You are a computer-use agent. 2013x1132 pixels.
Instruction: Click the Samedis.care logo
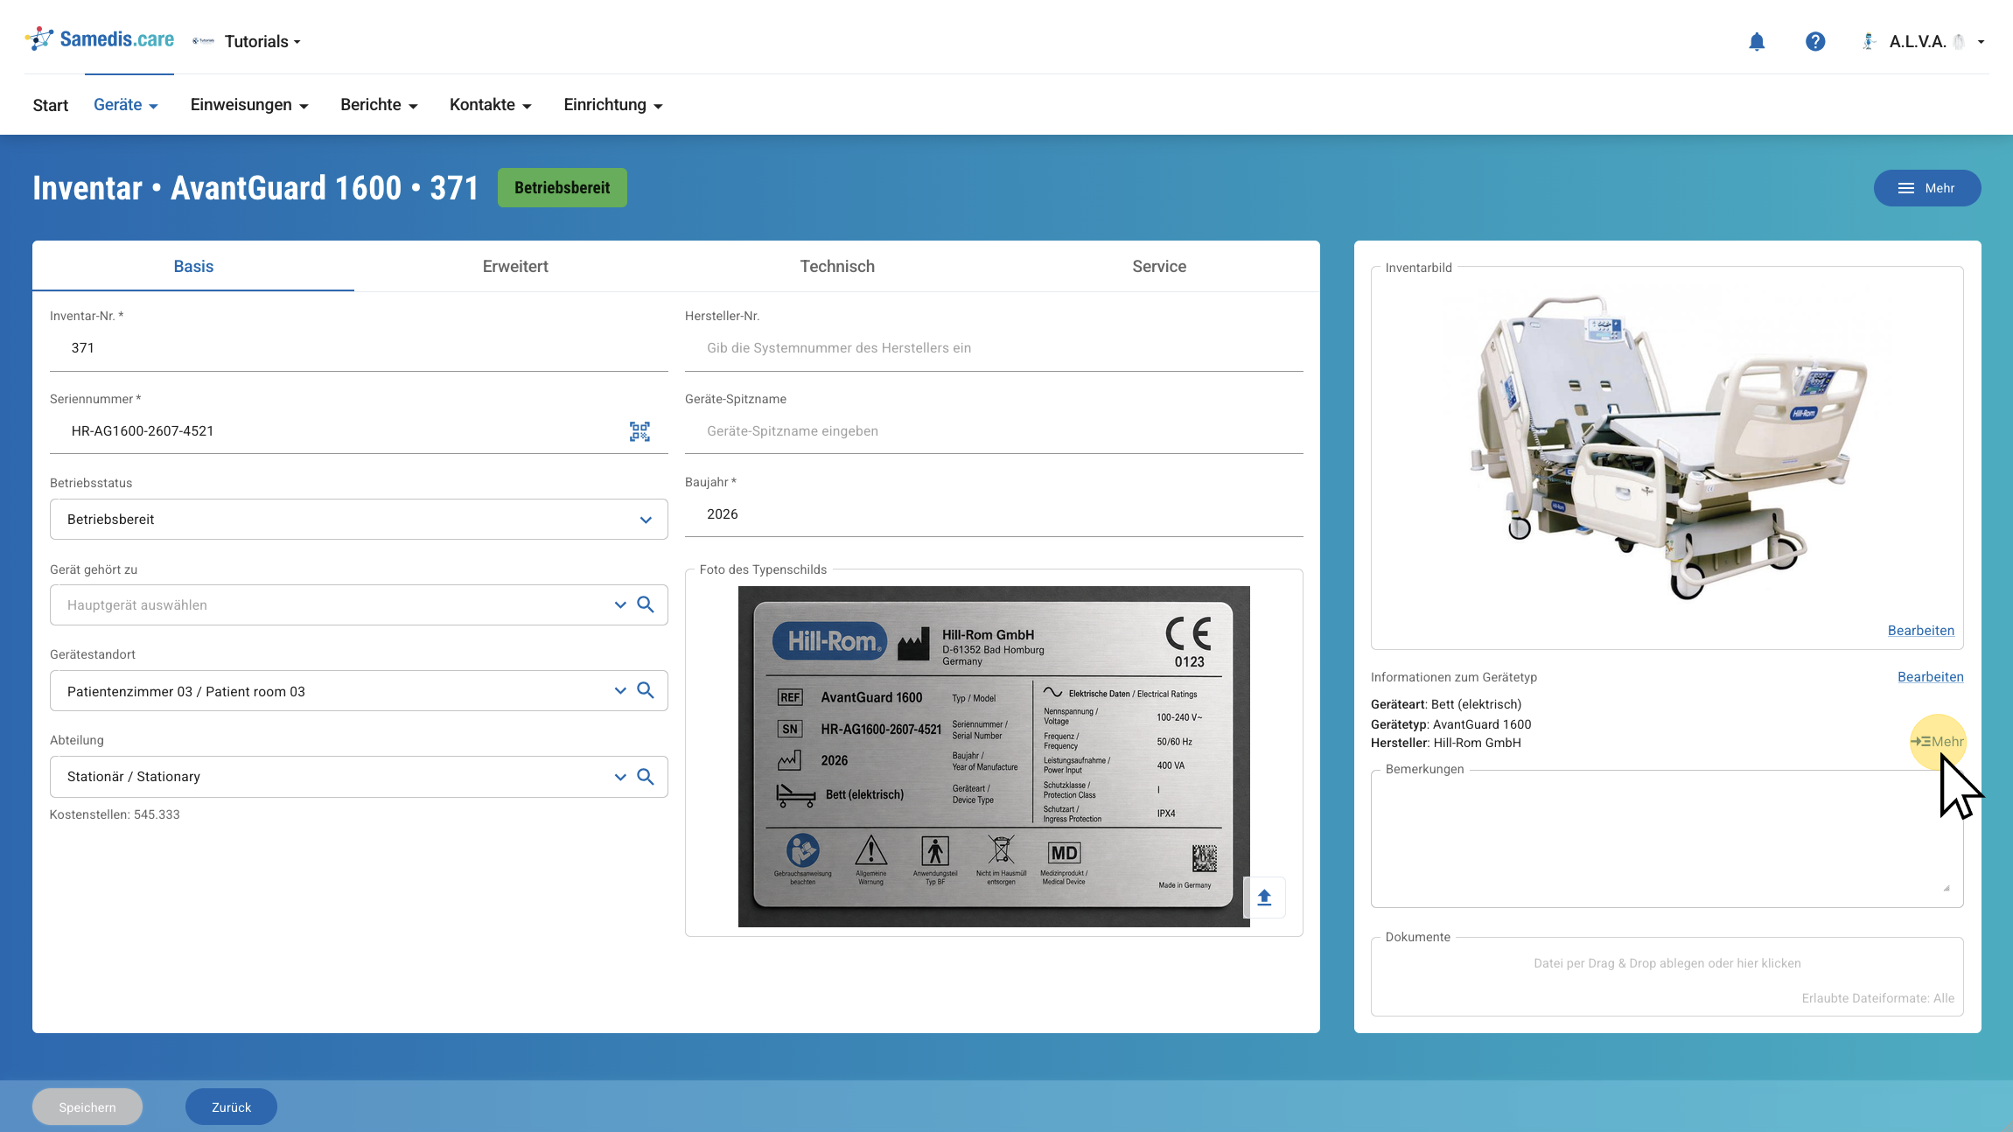pyautogui.click(x=100, y=39)
